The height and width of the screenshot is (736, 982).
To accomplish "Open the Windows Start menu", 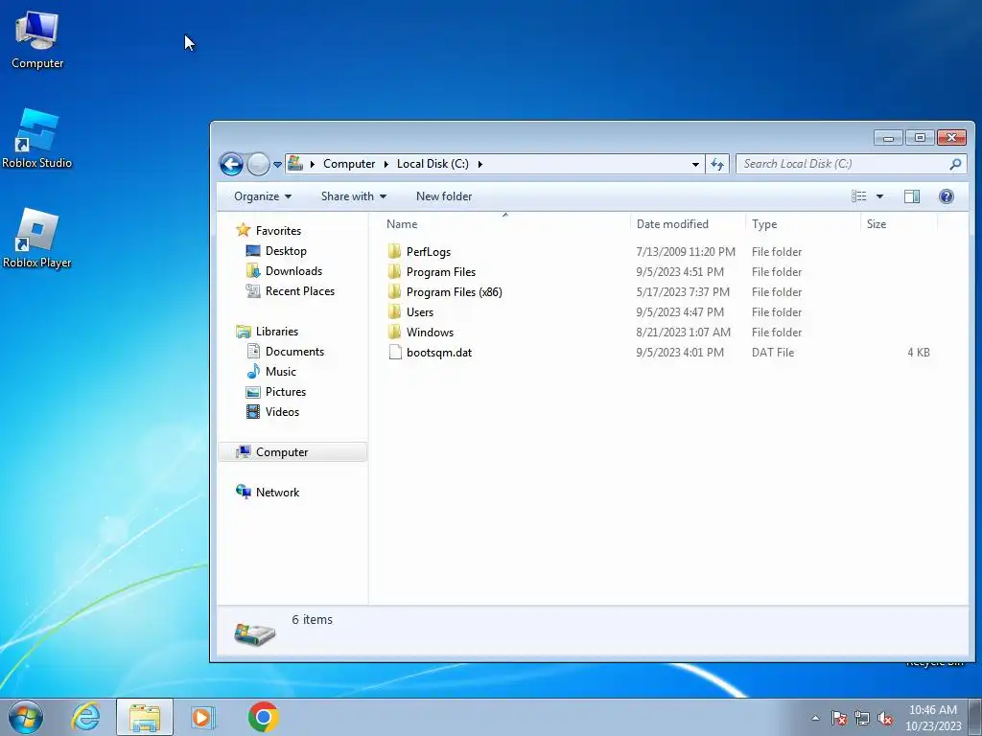I will tap(26, 717).
